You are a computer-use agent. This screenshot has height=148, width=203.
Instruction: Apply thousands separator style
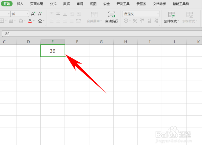[x=142, y=21]
